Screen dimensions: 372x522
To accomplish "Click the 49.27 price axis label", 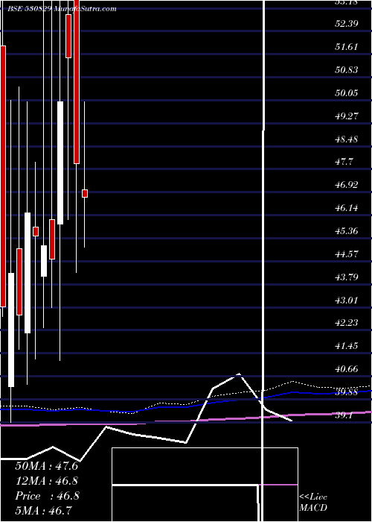I will (x=346, y=116).
